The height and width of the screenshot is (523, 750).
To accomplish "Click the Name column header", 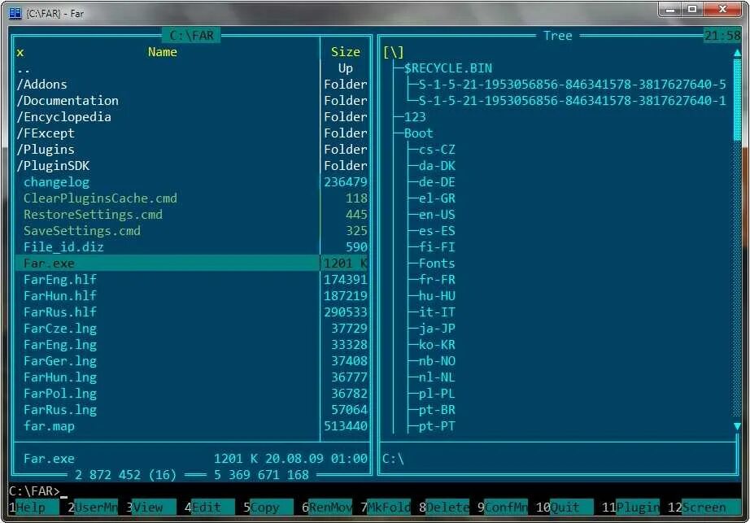I will 162,51.
